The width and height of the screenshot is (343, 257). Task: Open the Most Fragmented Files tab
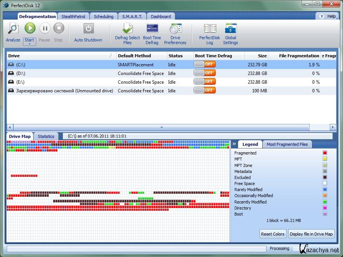[x=287, y=144]
